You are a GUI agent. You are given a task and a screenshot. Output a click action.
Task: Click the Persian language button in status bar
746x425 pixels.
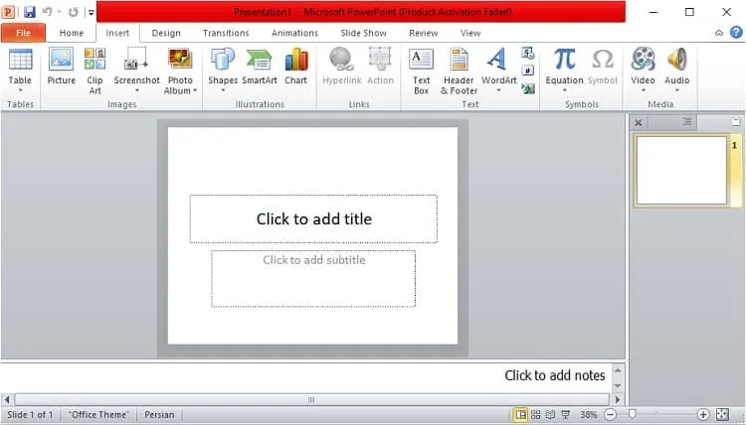159,414
